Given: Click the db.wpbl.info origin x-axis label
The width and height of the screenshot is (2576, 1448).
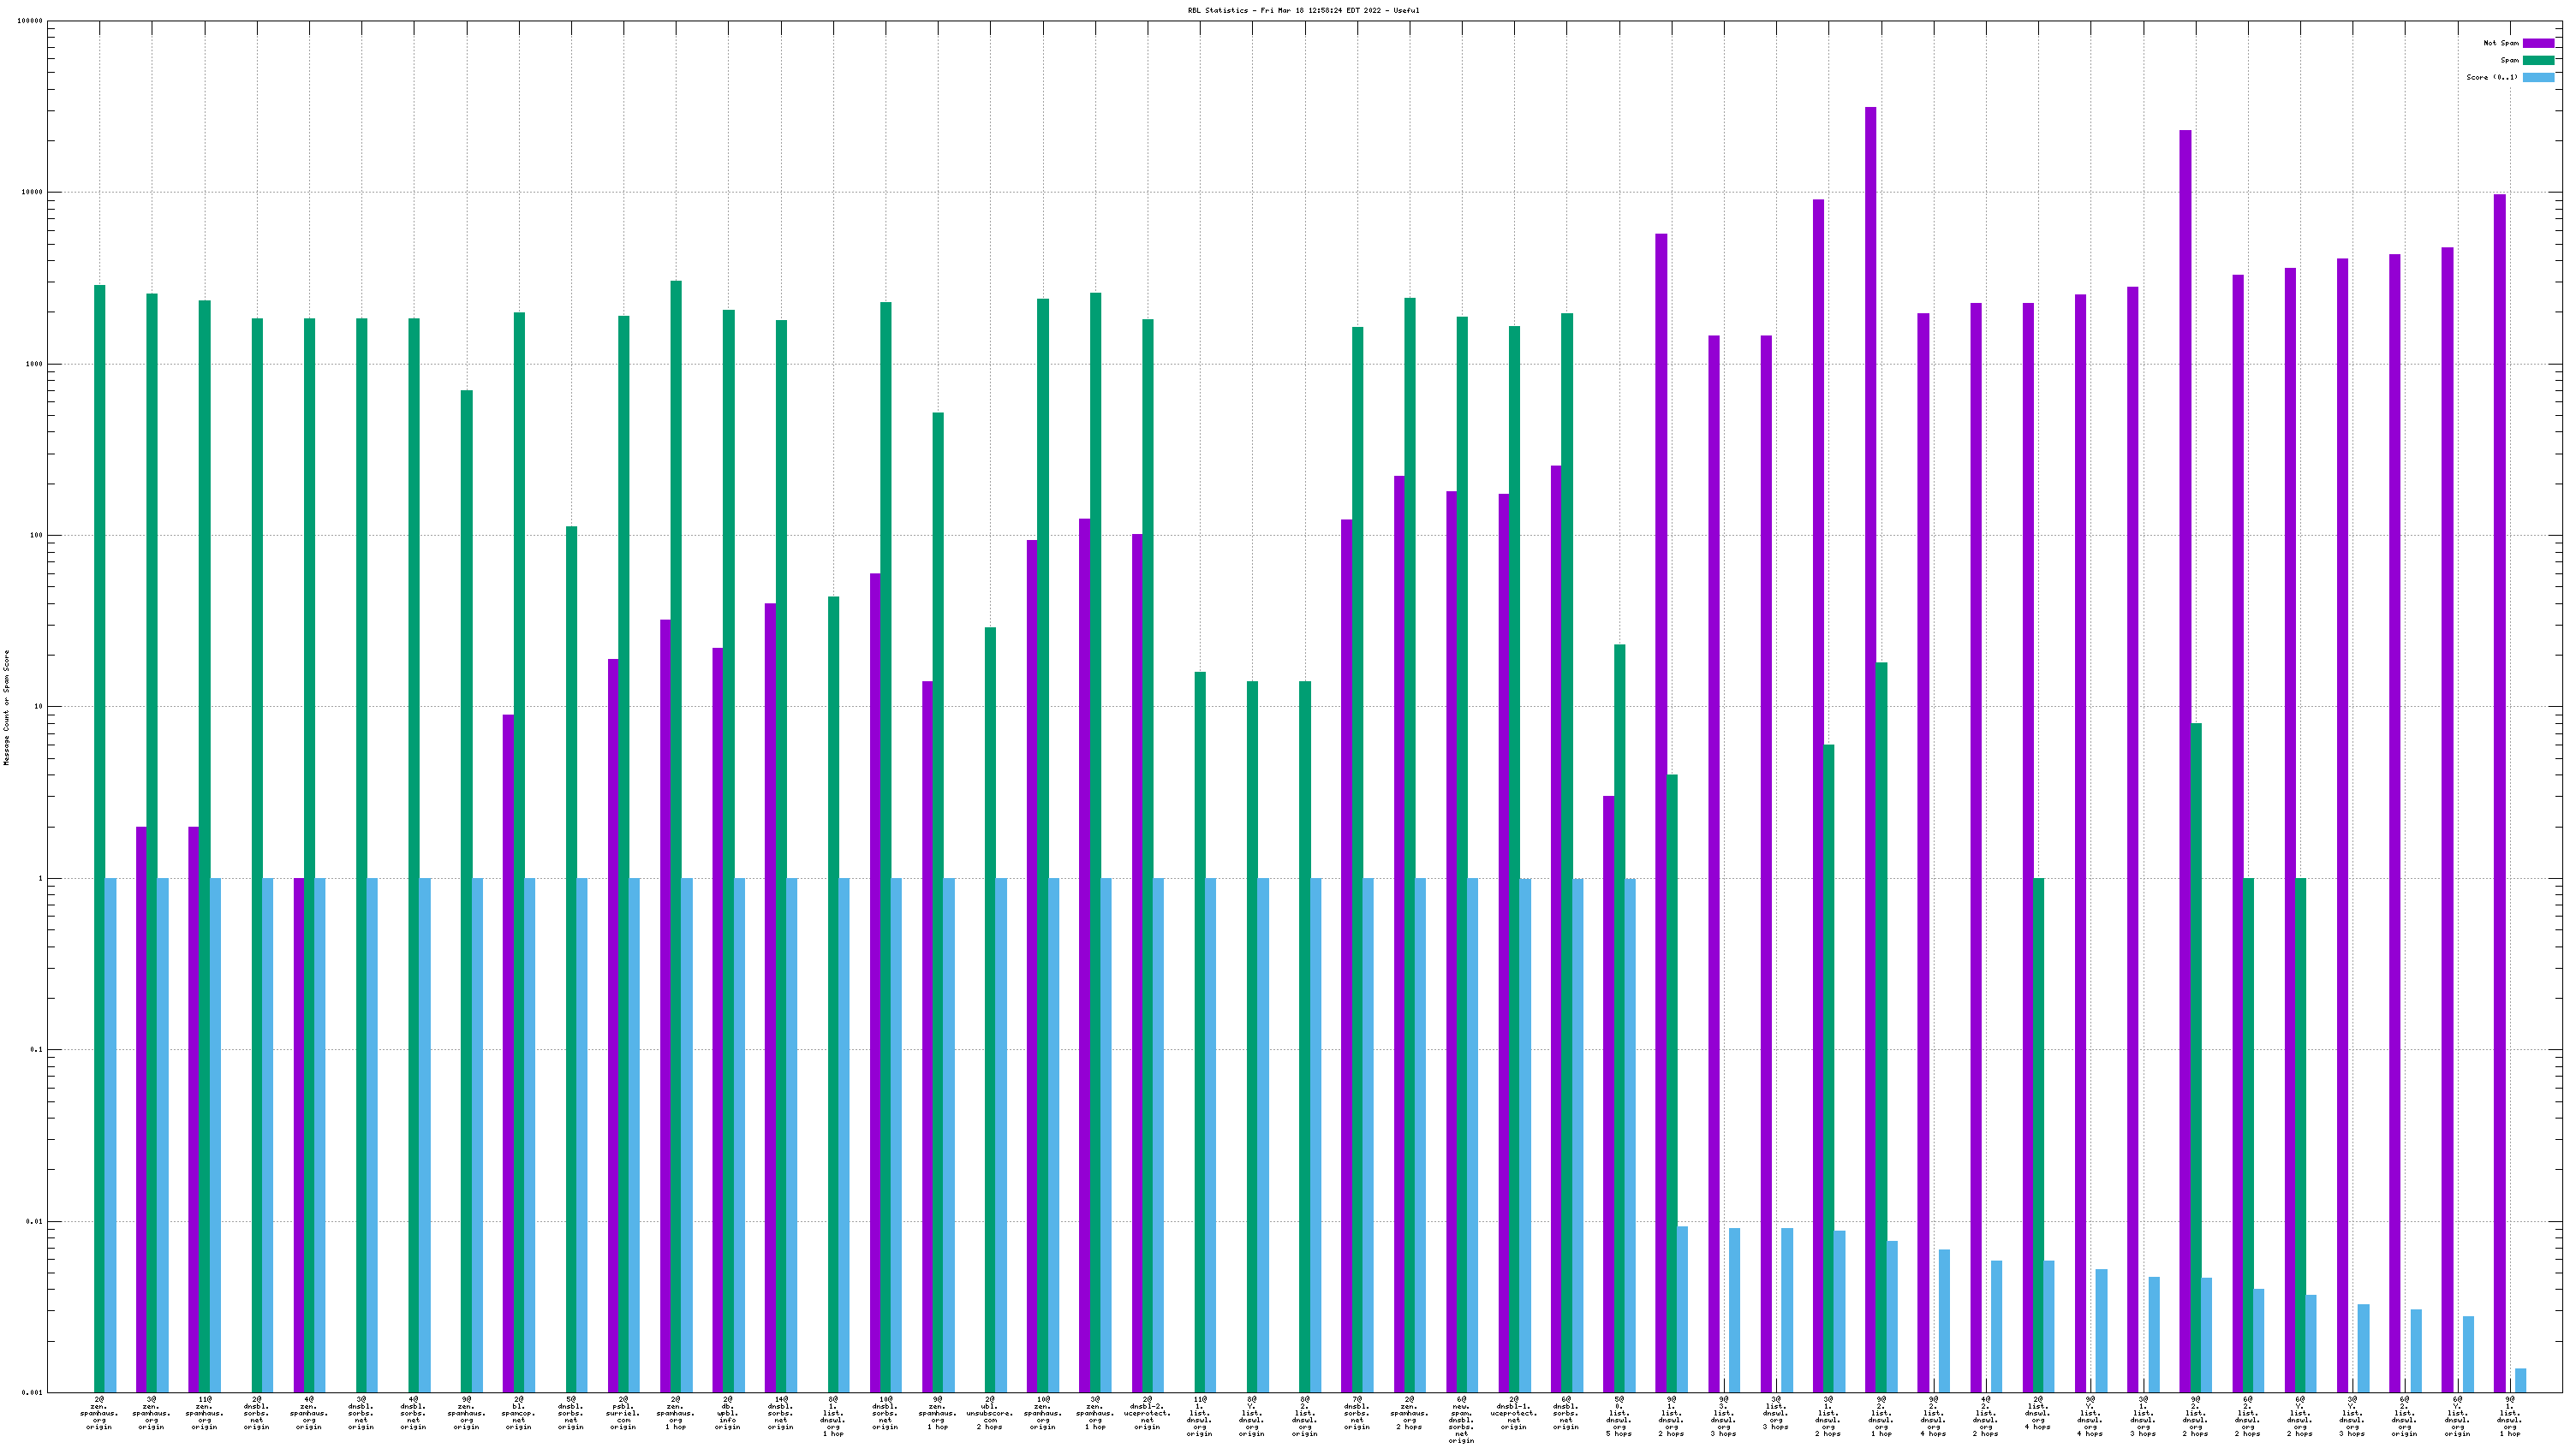Looking at the screenshot, I should point(728,1413).
